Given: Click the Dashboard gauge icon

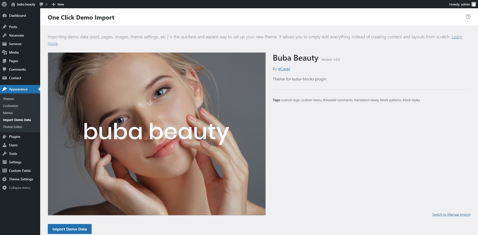Looking at the screenshot, I should click(5, 16).
